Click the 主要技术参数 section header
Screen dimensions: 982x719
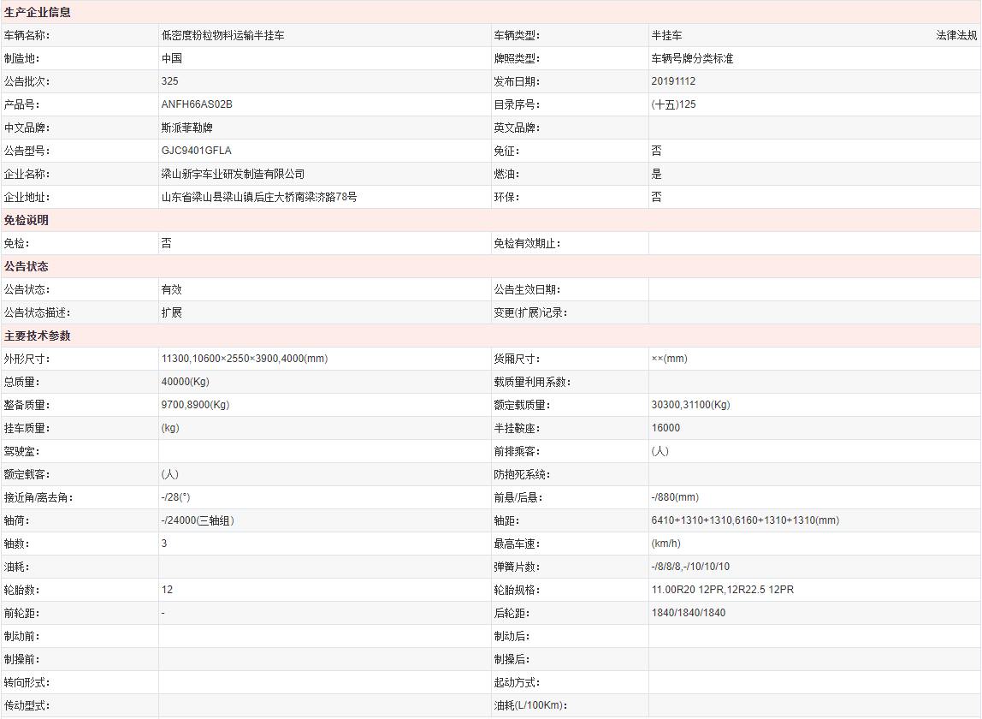tap(38, 336)
